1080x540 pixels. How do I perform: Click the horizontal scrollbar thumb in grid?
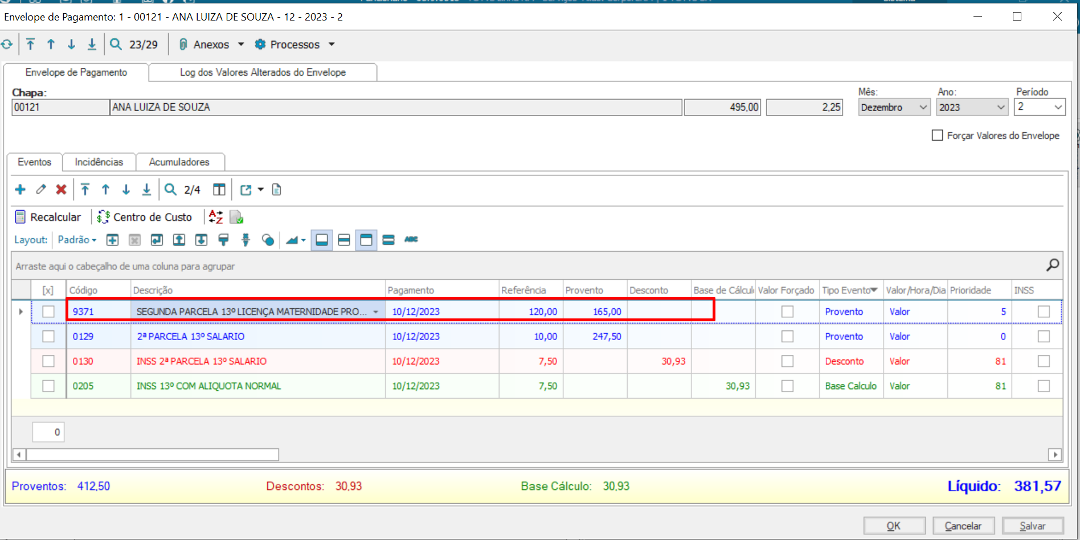152,455
